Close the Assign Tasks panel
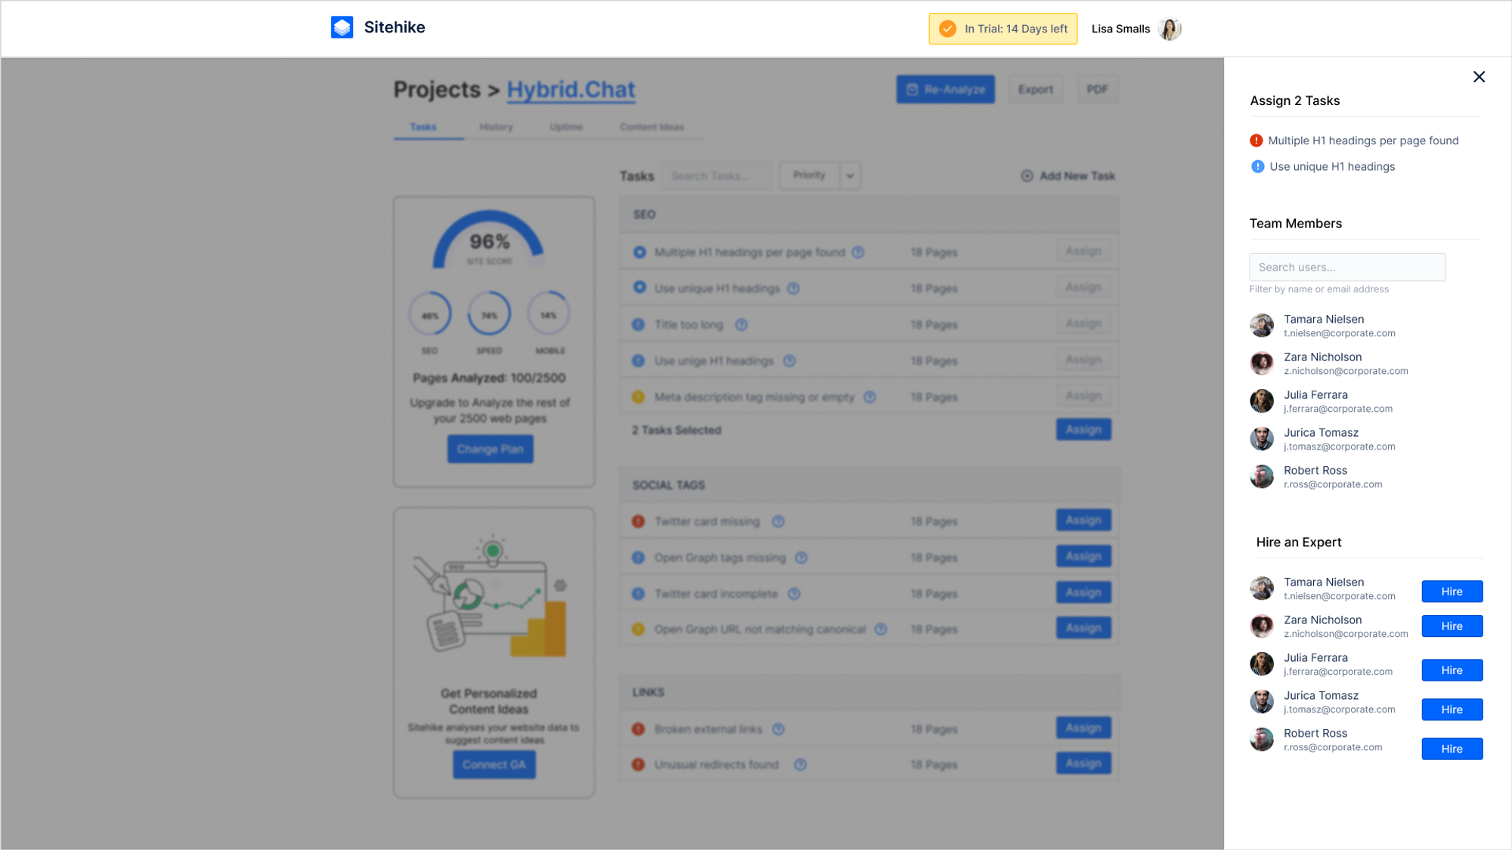Screen dimensions: 1512x850 [1479, 77]
